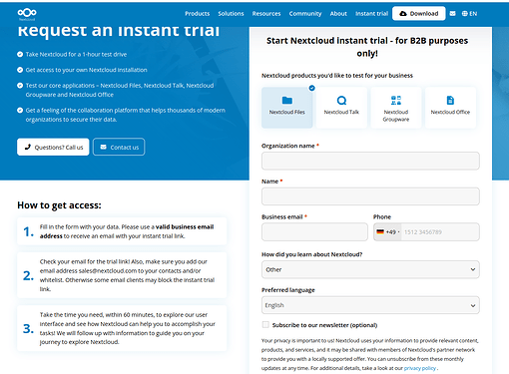The image size is (509, 374).
Task: Open the German flag +49 country code selector
Action: [387, 232]
